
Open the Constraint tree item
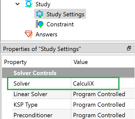point(60,24)
